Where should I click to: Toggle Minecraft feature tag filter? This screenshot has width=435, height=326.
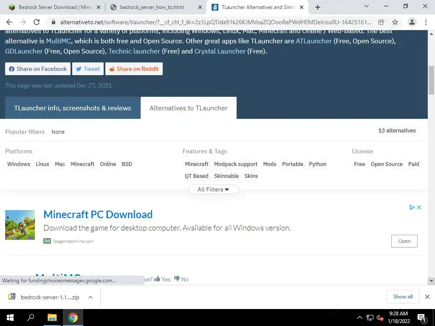pos(196,164)
